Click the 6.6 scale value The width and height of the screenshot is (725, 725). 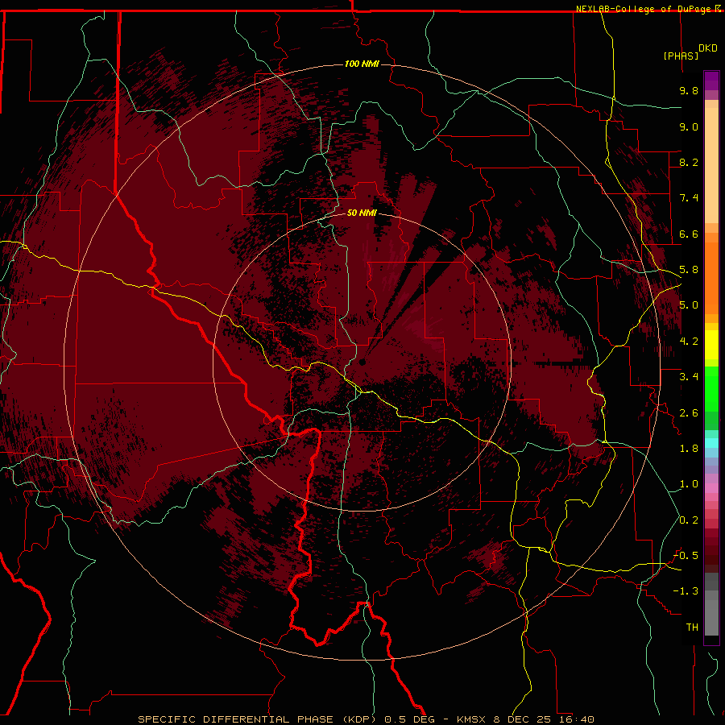689,234
